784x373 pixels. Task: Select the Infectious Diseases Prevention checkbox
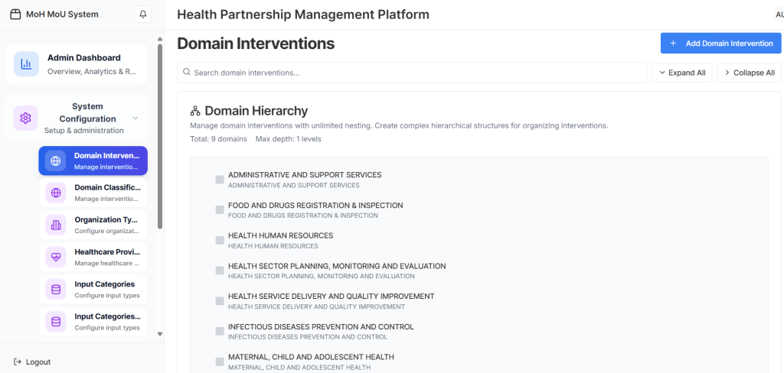click(220, 331)
